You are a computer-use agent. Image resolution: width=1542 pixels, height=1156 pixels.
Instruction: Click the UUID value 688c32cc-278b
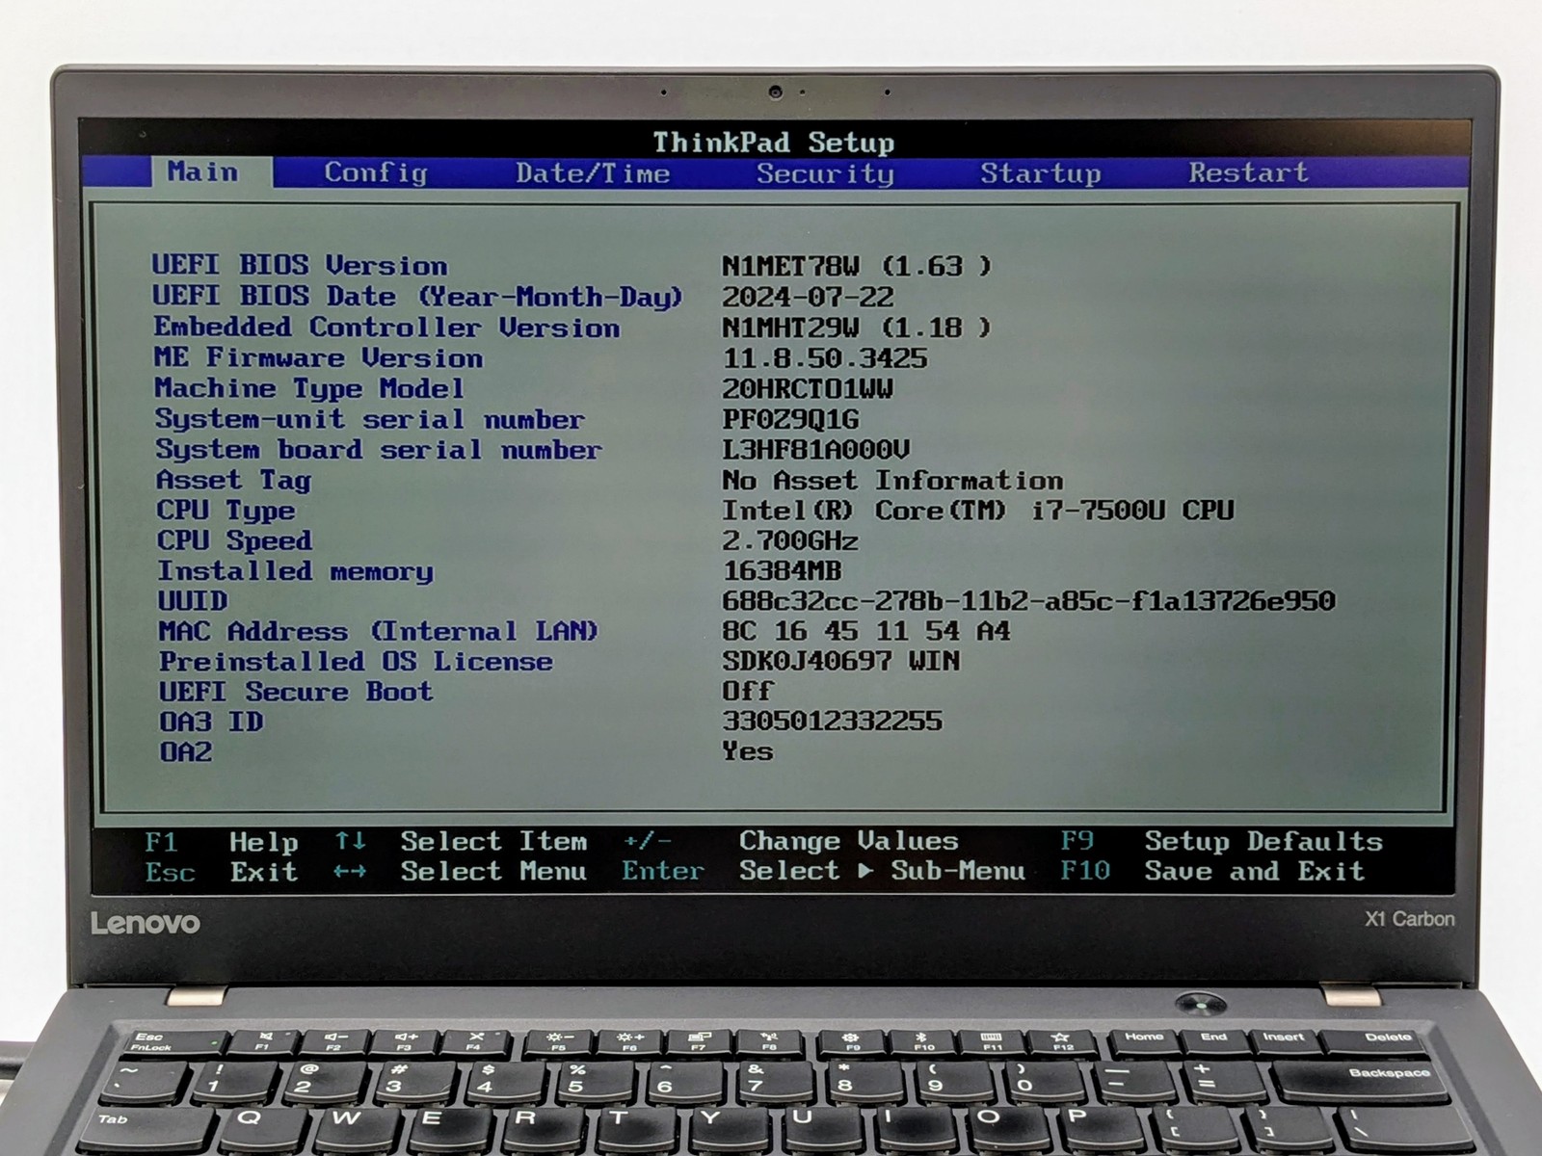[1029, 601]
